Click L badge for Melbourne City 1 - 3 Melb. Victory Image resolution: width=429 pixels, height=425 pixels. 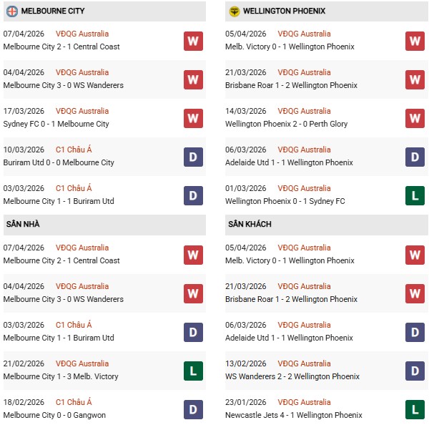193,371
